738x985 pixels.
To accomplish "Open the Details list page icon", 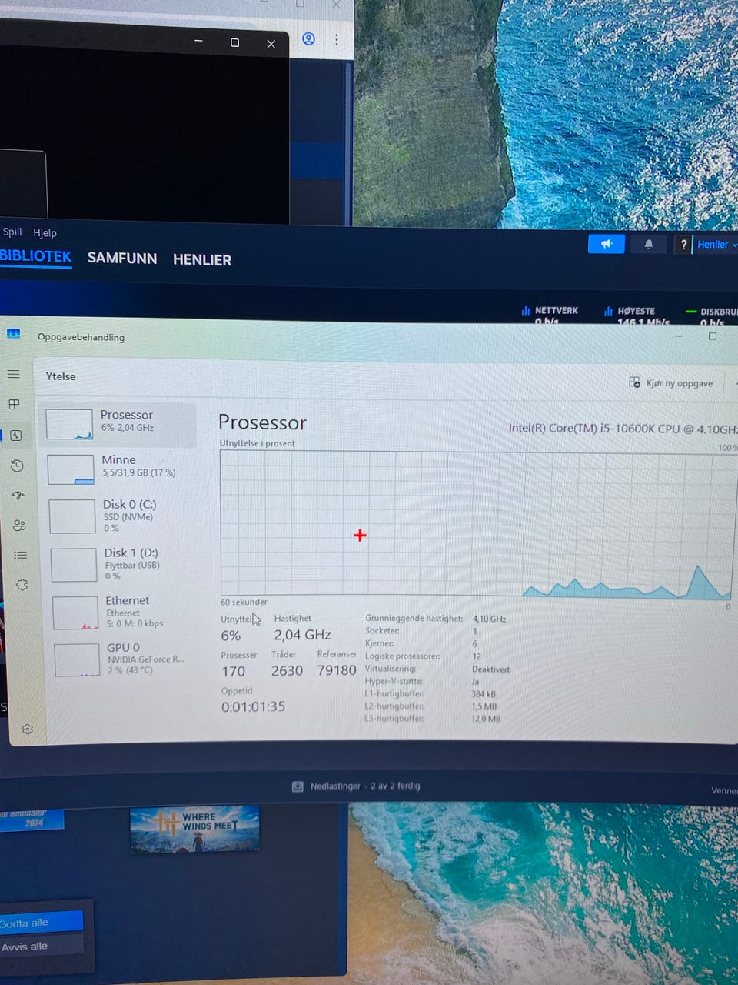I will point(21,555).
